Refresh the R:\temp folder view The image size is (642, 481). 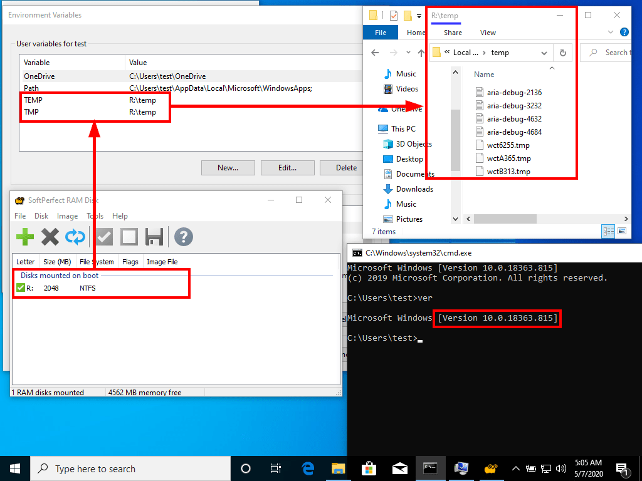[563, 53]
